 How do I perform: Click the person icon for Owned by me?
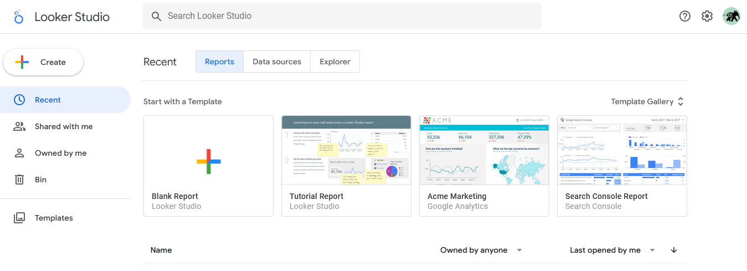click(19, 153)
